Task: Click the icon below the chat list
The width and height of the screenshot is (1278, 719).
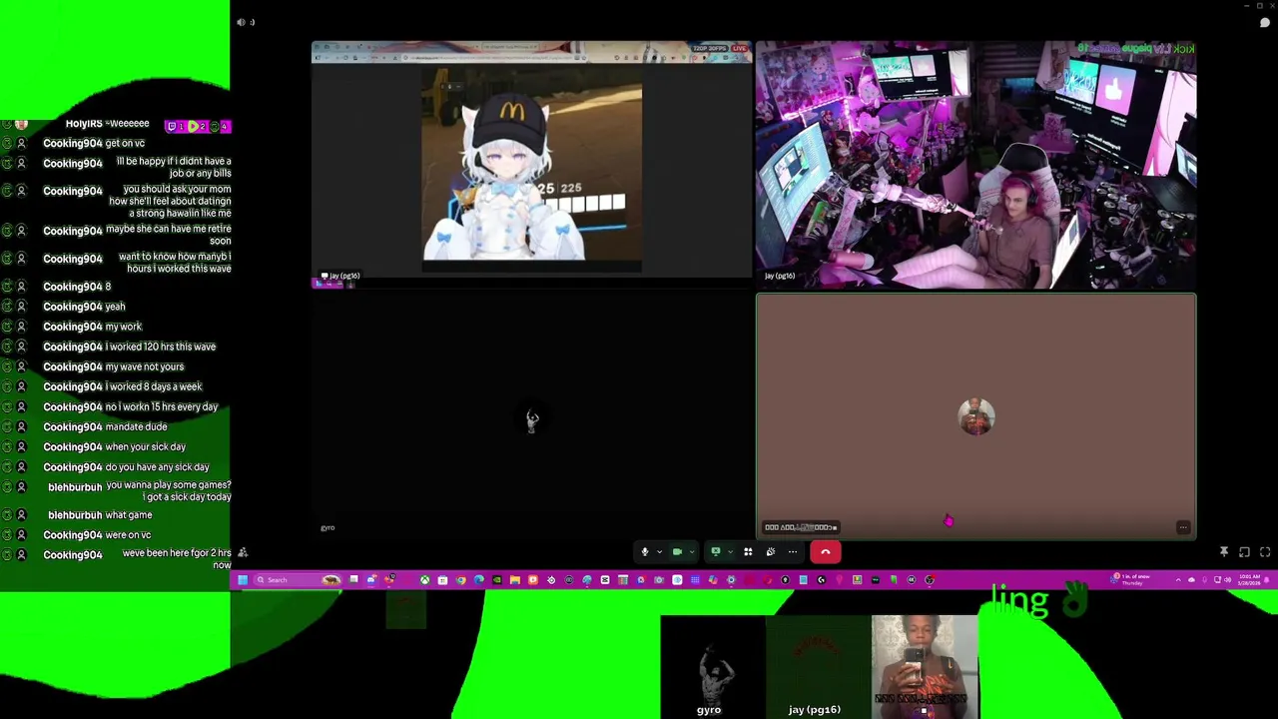Action: tap(243, 552)
